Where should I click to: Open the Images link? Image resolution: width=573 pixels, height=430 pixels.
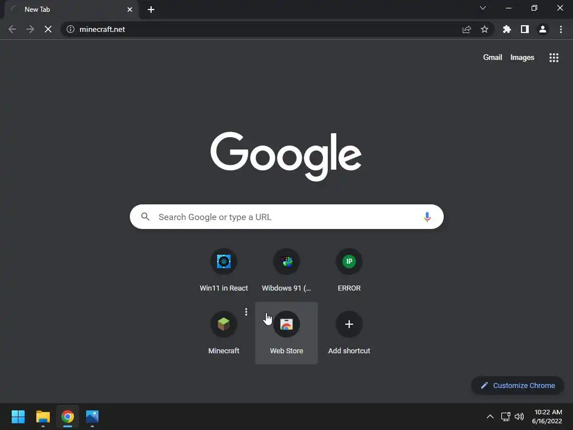[x=522, y=58]
